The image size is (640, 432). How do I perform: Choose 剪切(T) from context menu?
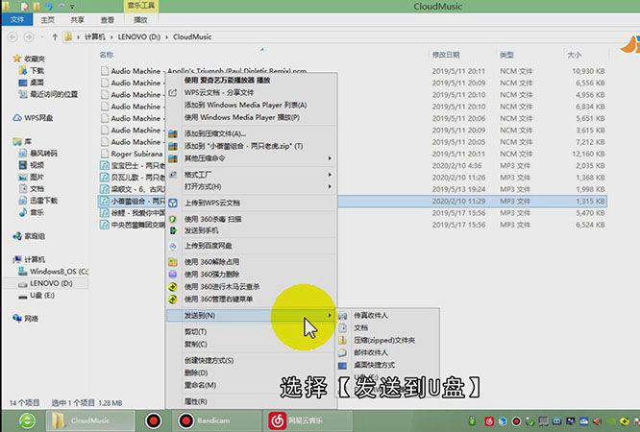coord(252,331)
